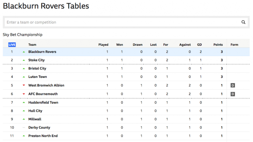The width and height of the screenshot is (253, 142).
Task: Click red down arrow beside West Bromwich Albion
Action: coord(24,85)
